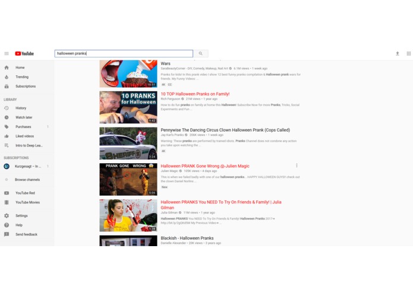Open Halloween PRANK Gone Wrong @Julien Magic title

(x=205, y=166)
